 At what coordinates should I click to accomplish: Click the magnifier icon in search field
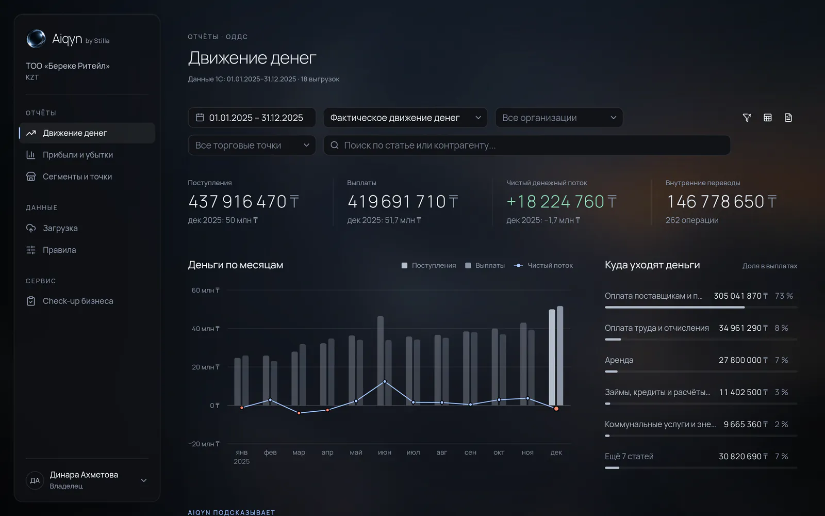click(335, 145)
